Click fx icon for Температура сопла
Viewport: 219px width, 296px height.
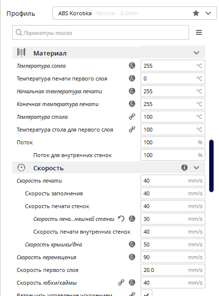pyautogui.click(x=132, y=65)
